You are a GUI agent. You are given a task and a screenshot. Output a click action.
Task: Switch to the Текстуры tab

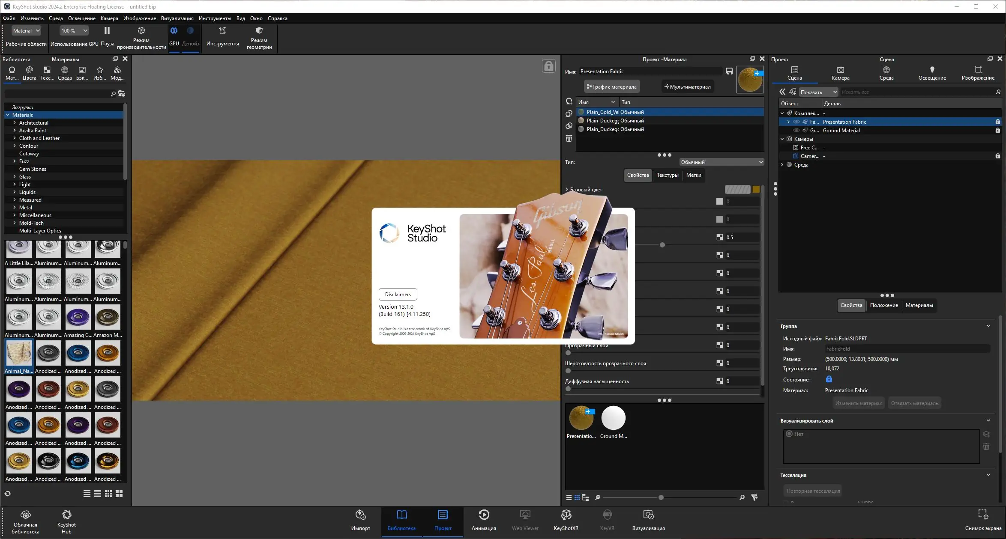[667, 175]
